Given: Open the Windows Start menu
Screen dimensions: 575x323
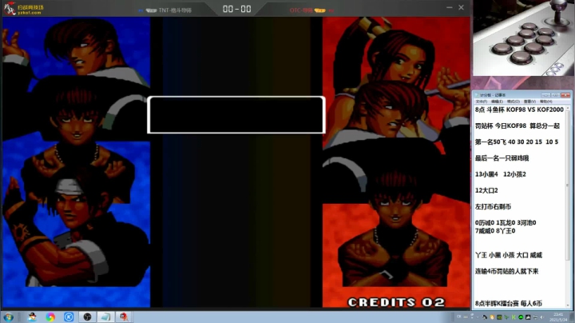Looking at the screenshot, I should click(8, 317).
